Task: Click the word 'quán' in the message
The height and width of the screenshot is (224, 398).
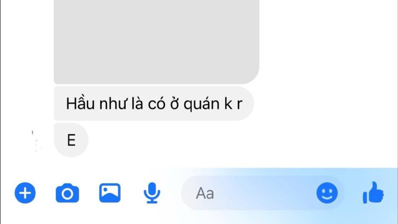Action: coord(202,105)
